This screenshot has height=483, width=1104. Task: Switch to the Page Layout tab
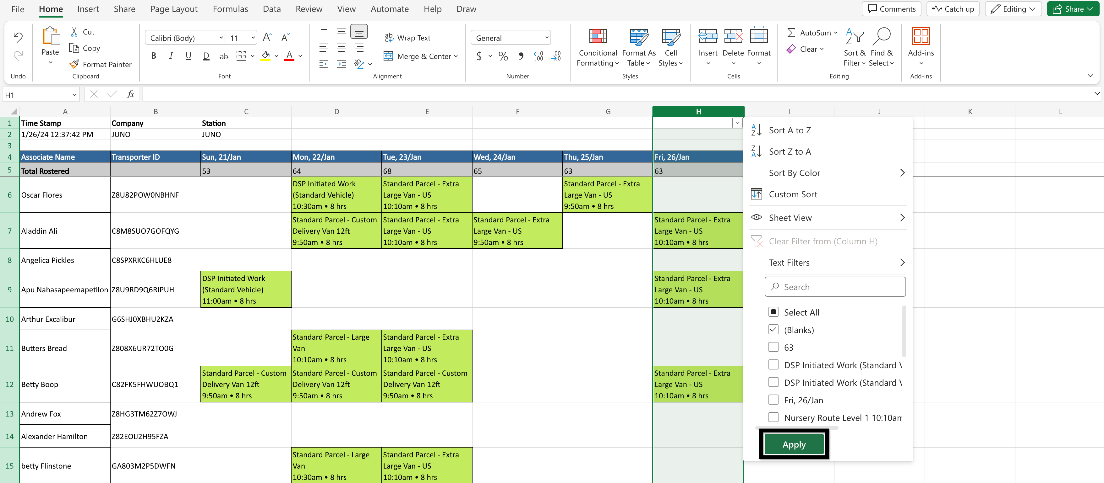coord(173,9)
